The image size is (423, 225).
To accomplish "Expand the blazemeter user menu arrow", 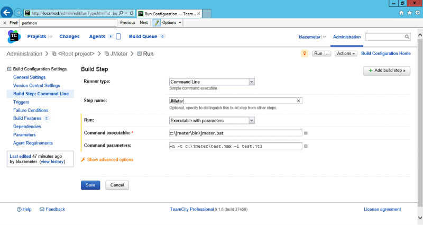I will [324, 37].
